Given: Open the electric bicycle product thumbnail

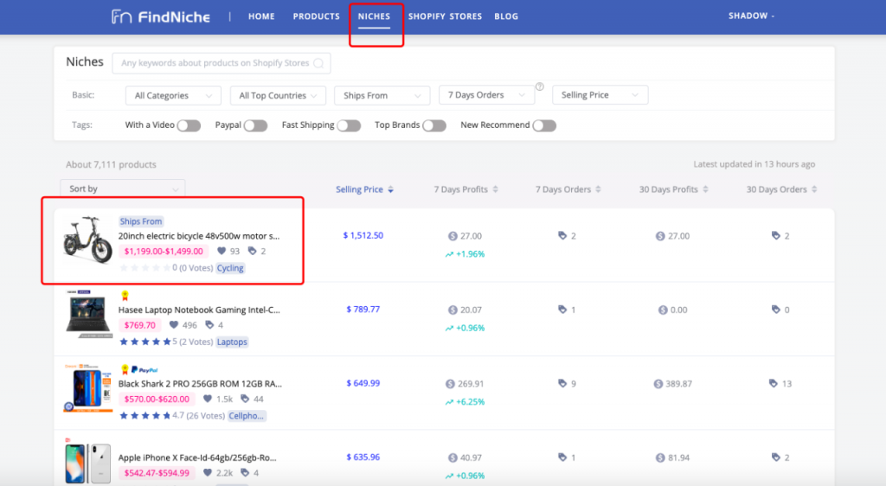Looking at the screenshot, I should point(87,240).
